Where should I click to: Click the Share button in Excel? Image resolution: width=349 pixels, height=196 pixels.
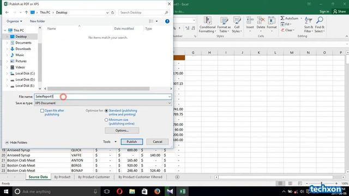click(x=340, y=11)
